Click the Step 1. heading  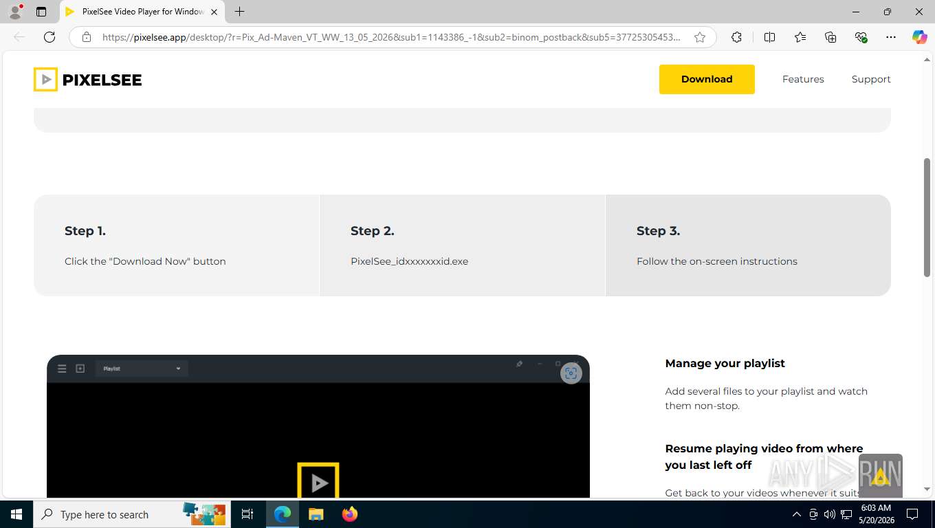click(85, 231)
